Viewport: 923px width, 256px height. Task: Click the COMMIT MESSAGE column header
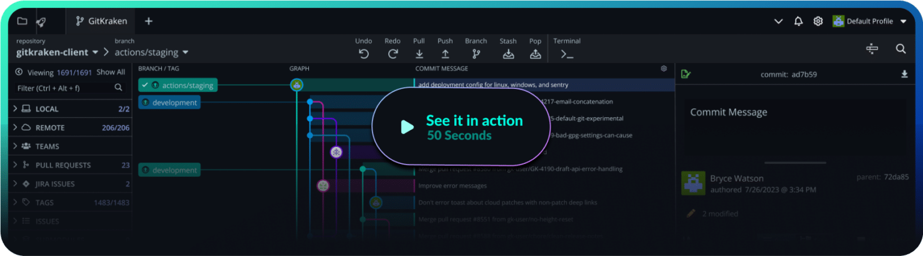pos(442,69)
